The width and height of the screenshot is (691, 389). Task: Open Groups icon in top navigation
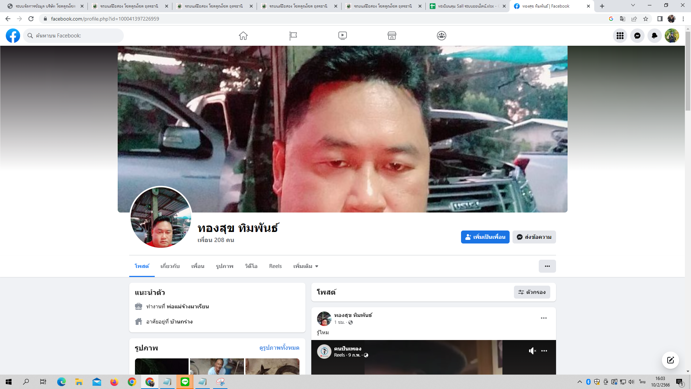coord(441,36)
